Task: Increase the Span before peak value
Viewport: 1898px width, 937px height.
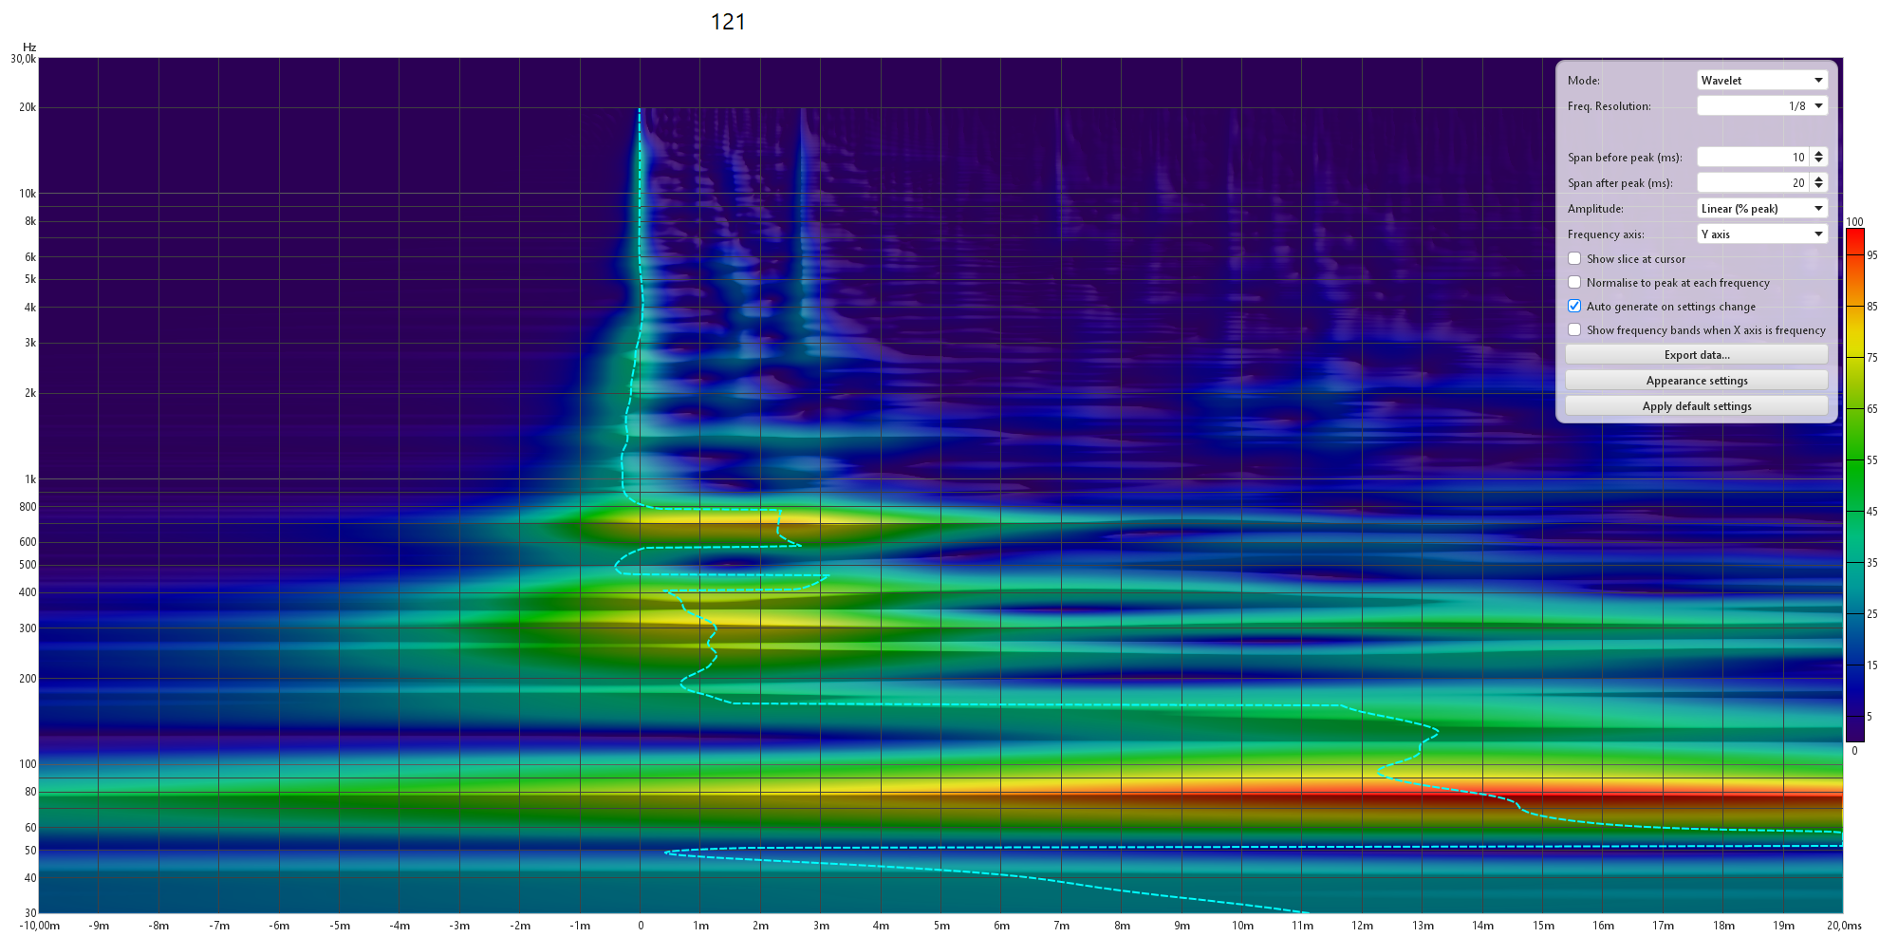Action: 1818,153
